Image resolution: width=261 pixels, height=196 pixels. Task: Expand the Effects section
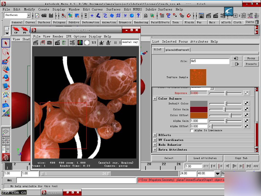(x=155, y=135)
